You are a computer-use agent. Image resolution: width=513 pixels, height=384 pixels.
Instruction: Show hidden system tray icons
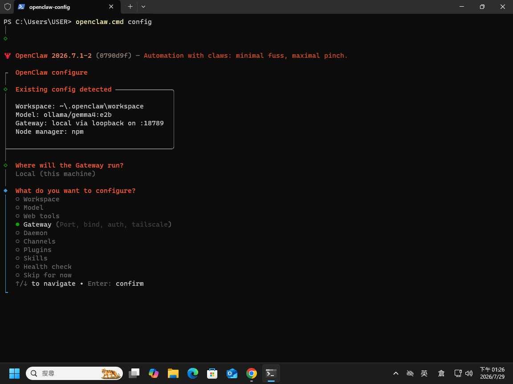[396, 373]
